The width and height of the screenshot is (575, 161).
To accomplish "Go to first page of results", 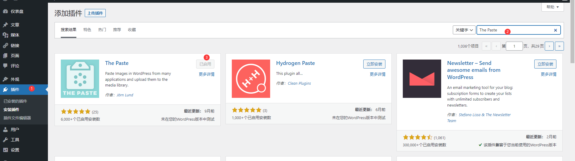I will click(x=486, y=46).
